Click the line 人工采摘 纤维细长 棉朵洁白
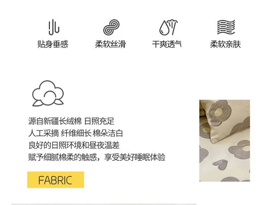Viewport: 272px width, 205px height. click(x=75, y=133)
